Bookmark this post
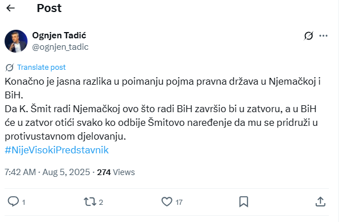The height and width of the screenshot is (222, 349). 244,202
